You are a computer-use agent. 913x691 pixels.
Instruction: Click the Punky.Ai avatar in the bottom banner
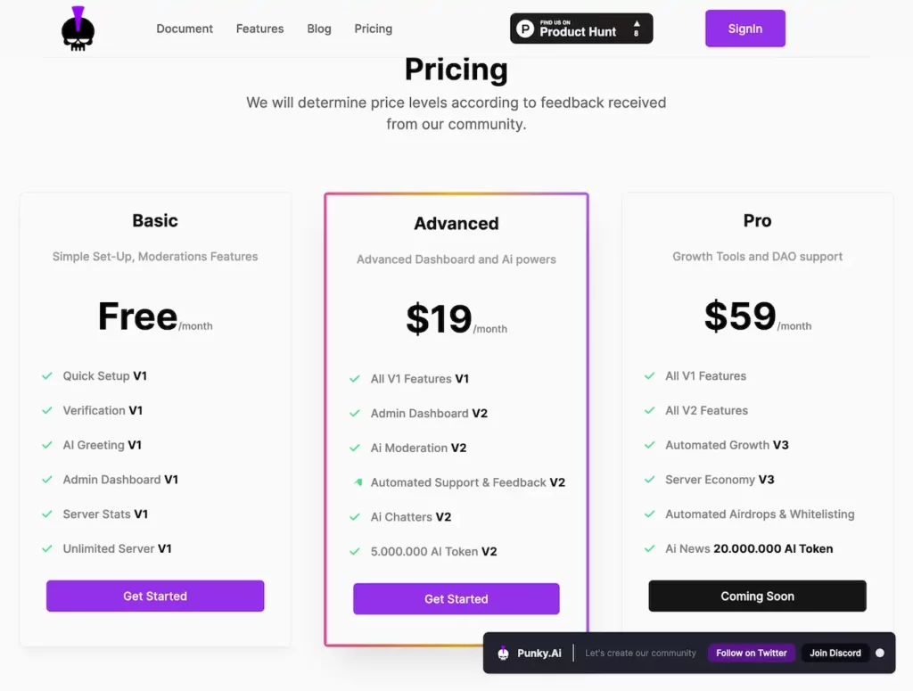pos(505,653)
